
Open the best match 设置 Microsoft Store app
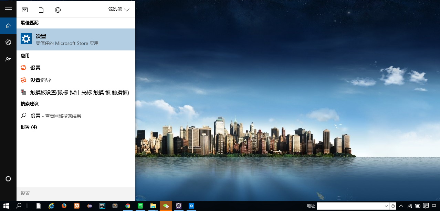tap(76, 39)
